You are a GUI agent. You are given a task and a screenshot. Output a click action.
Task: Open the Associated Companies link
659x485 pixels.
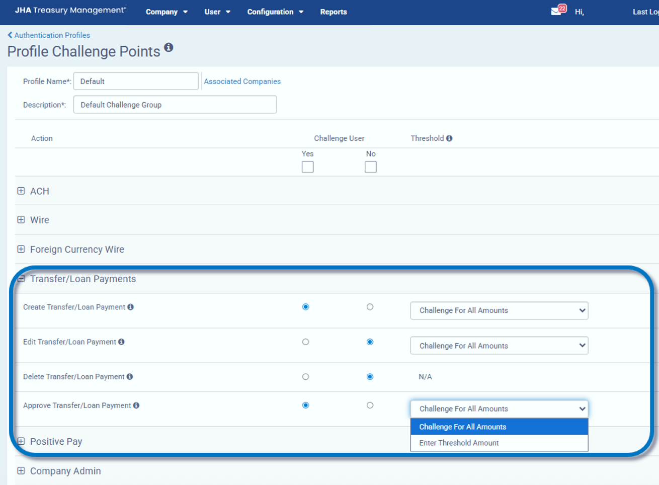242,82
